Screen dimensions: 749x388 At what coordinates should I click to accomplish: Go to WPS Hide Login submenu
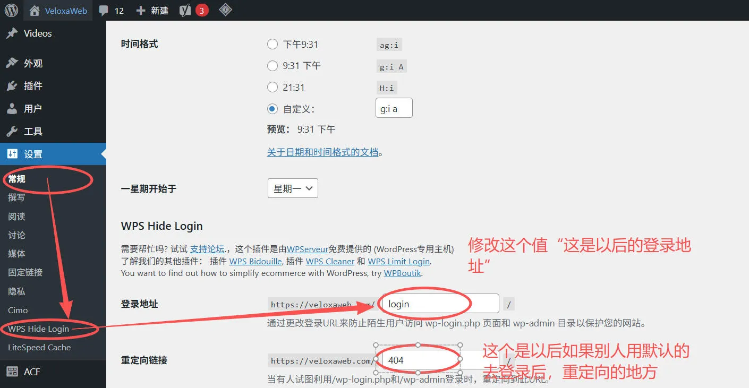tap(39, 329)
